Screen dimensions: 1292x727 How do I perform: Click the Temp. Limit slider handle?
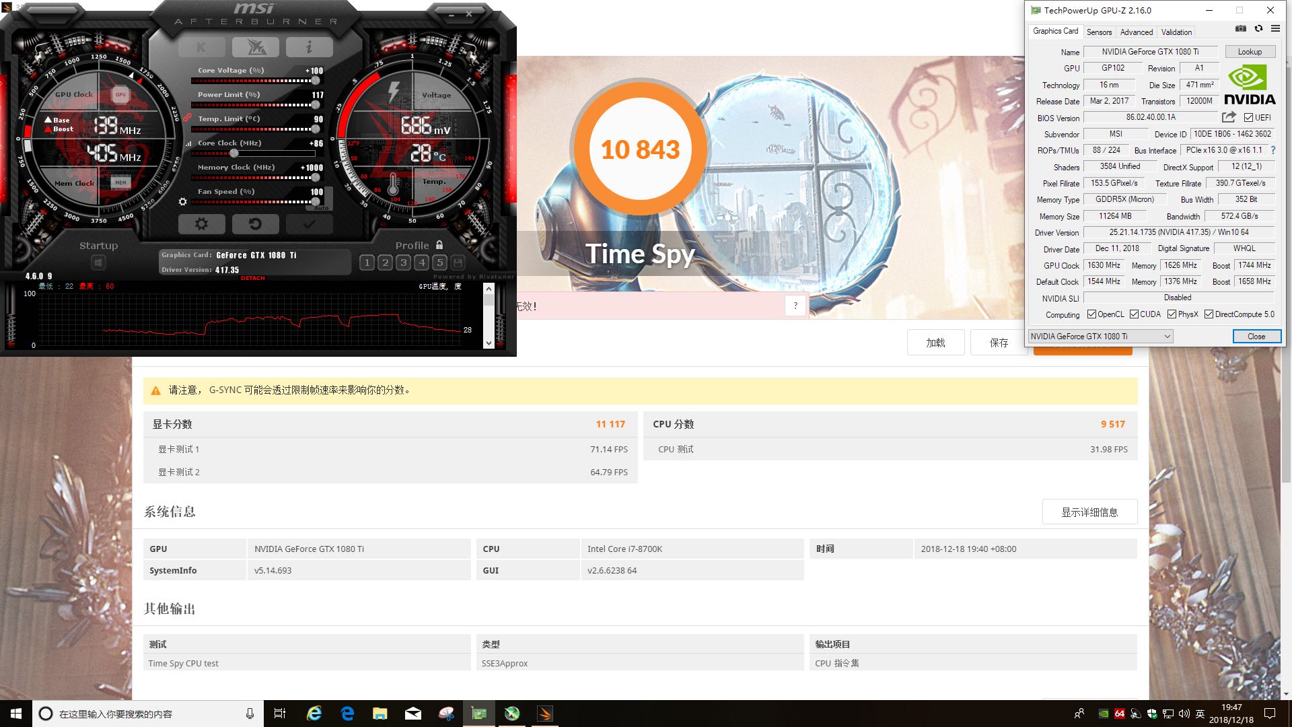(x=315, y=129)
